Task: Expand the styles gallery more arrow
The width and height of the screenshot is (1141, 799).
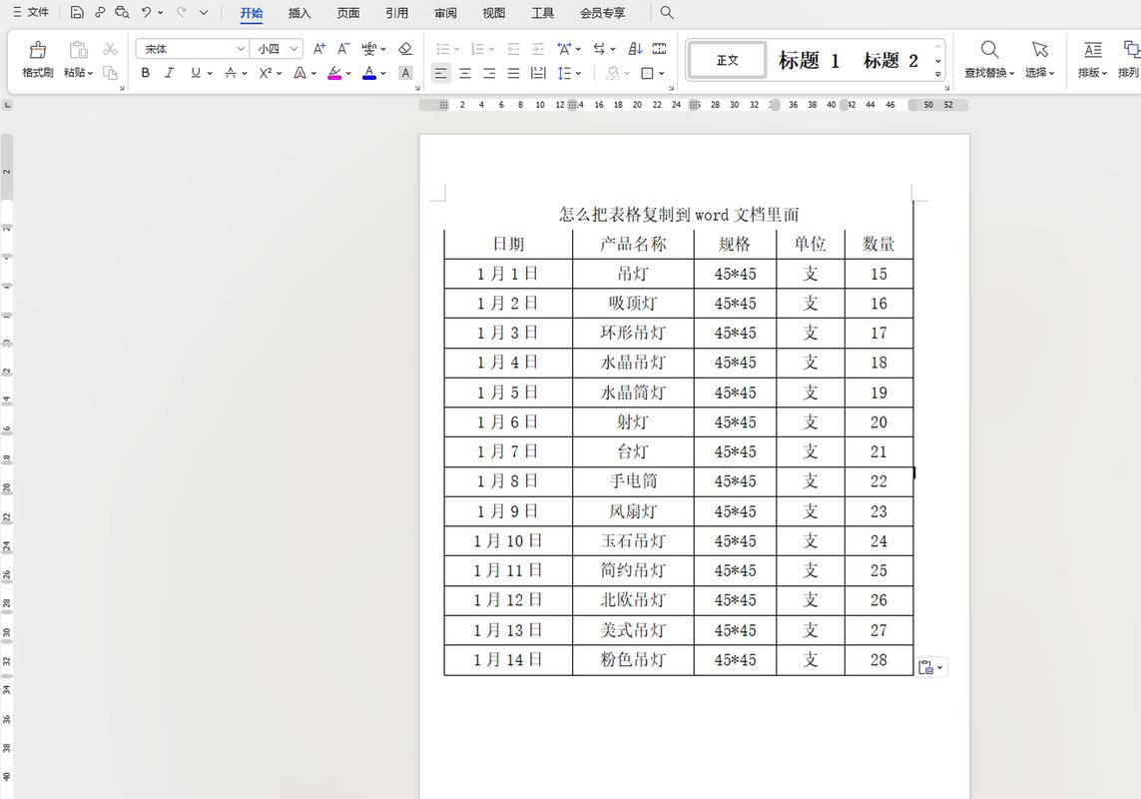Action: click(938, 74)
